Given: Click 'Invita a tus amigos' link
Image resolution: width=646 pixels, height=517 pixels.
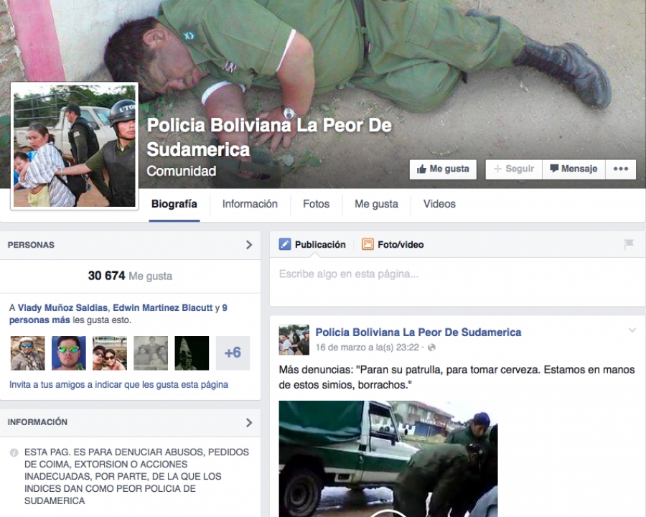Looking at the screenshot, I should pyautogui.click(x=118, y=384).
